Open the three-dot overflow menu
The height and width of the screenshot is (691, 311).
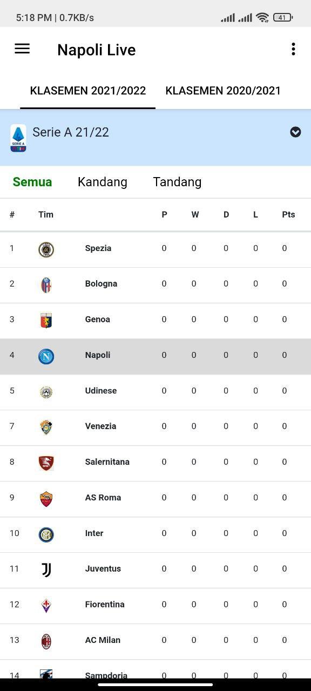[x=293, y=49]
